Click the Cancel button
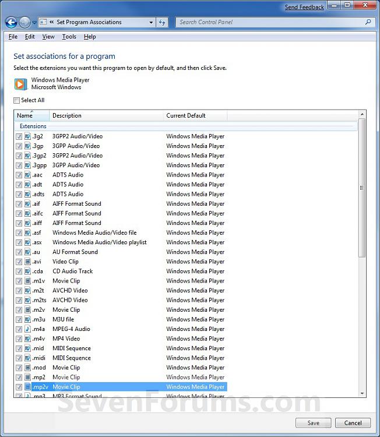 coord(353,423)
